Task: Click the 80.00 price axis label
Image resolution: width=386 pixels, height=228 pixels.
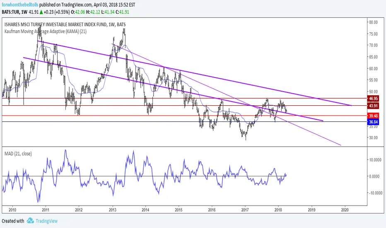Action: [x=373, y=22]
